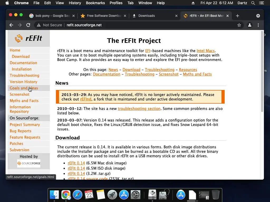Open the troubleshooting section link in News
This screenshot has height=202, width=270.
[x=139, y=109]
